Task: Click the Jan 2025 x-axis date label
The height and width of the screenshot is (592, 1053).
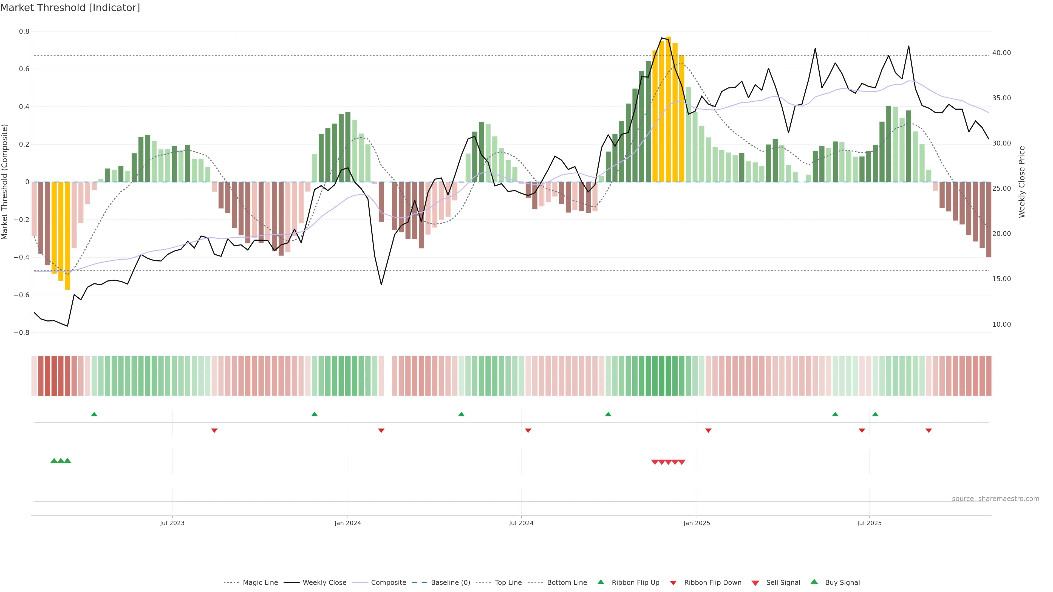Action: click(x=697, y=523)
